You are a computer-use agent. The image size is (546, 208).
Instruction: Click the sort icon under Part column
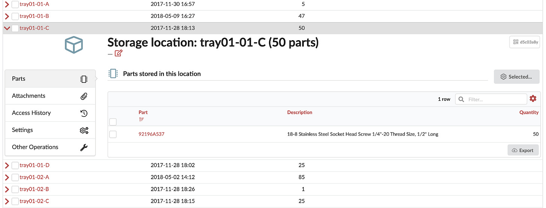click(141, 119)
